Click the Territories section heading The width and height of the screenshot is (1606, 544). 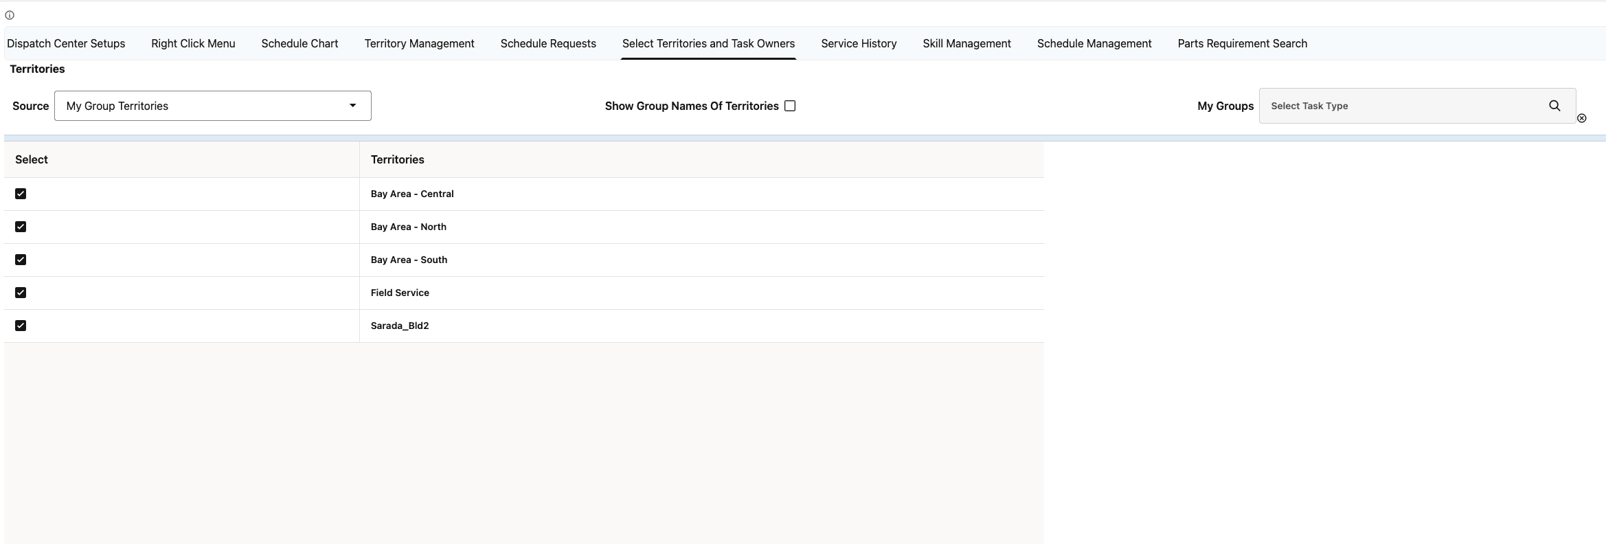click(37, 69)
